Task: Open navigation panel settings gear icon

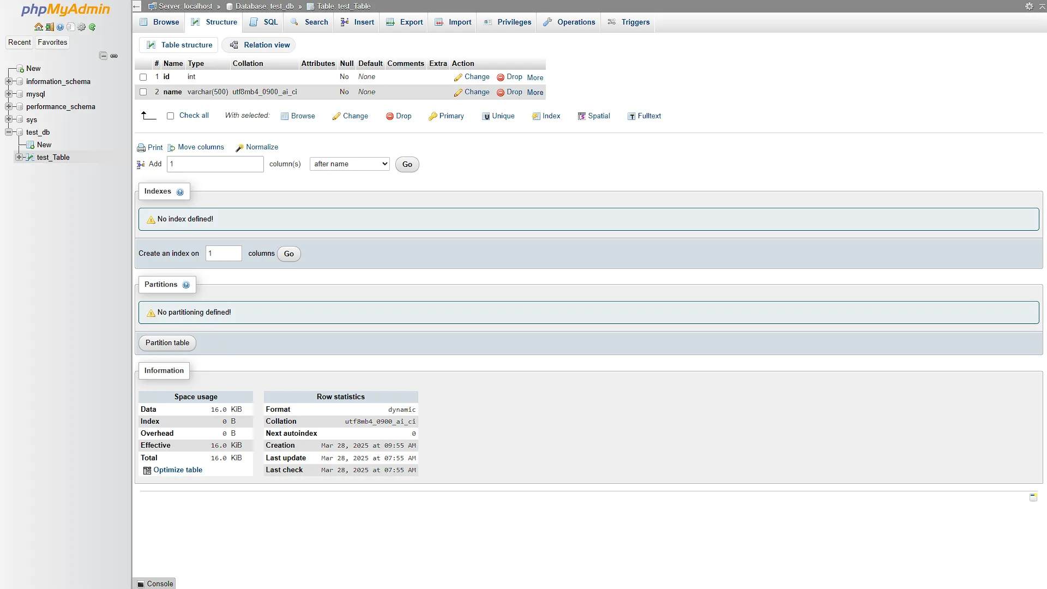Action: 81,27
